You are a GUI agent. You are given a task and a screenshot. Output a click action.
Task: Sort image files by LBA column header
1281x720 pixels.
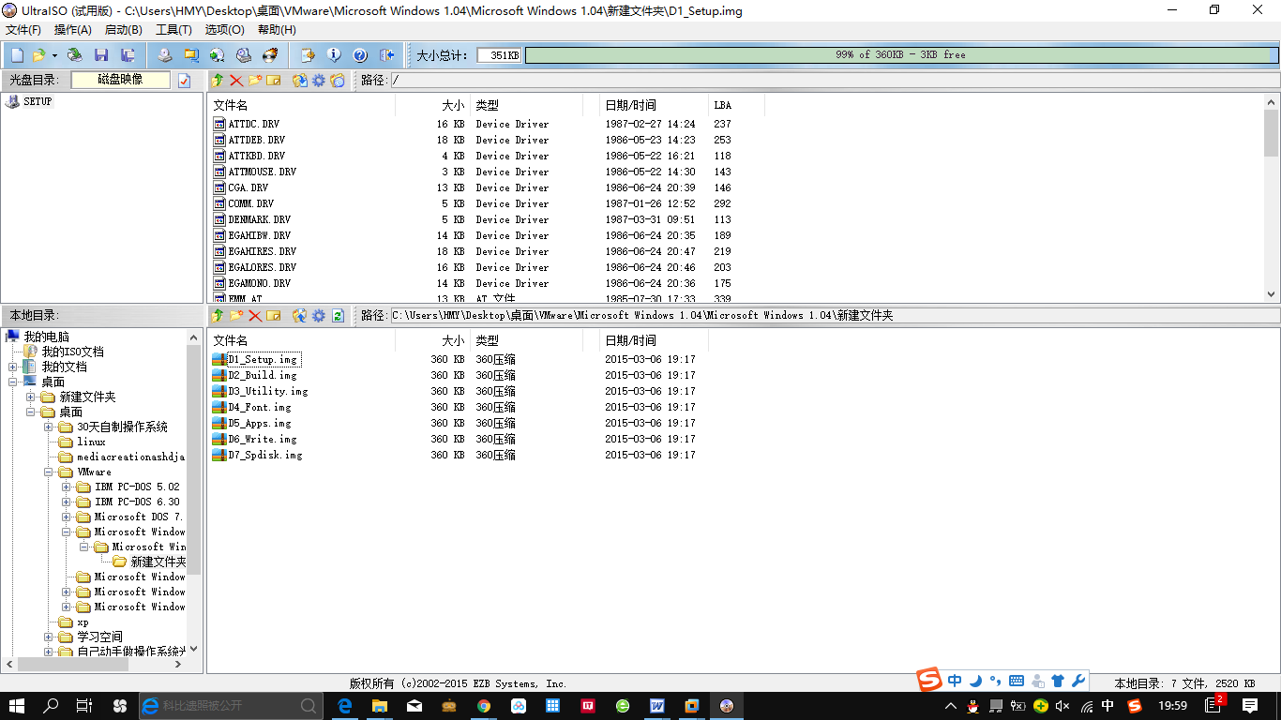(x=736, y=105)
